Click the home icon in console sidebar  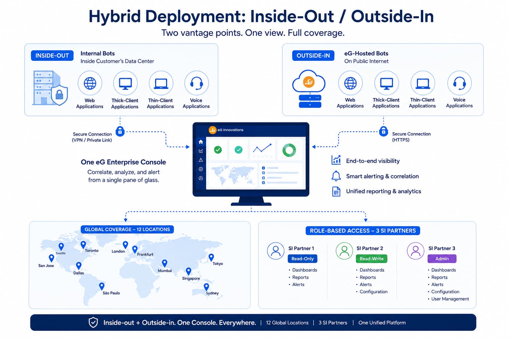tap(201, 142)
